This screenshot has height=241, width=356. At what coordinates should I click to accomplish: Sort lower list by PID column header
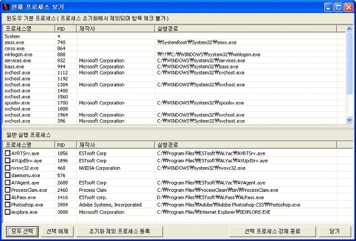66,145
